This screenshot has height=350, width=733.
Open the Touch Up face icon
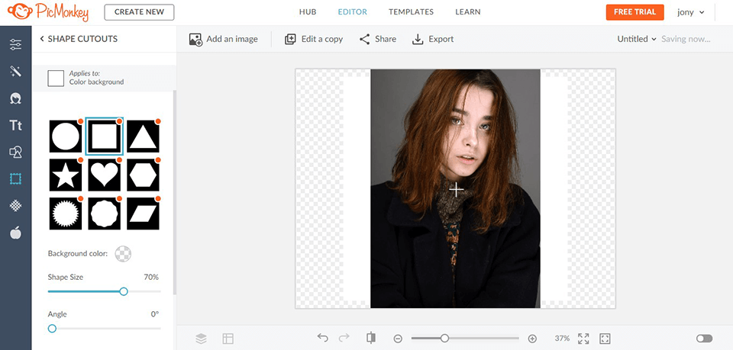[15, 98]
